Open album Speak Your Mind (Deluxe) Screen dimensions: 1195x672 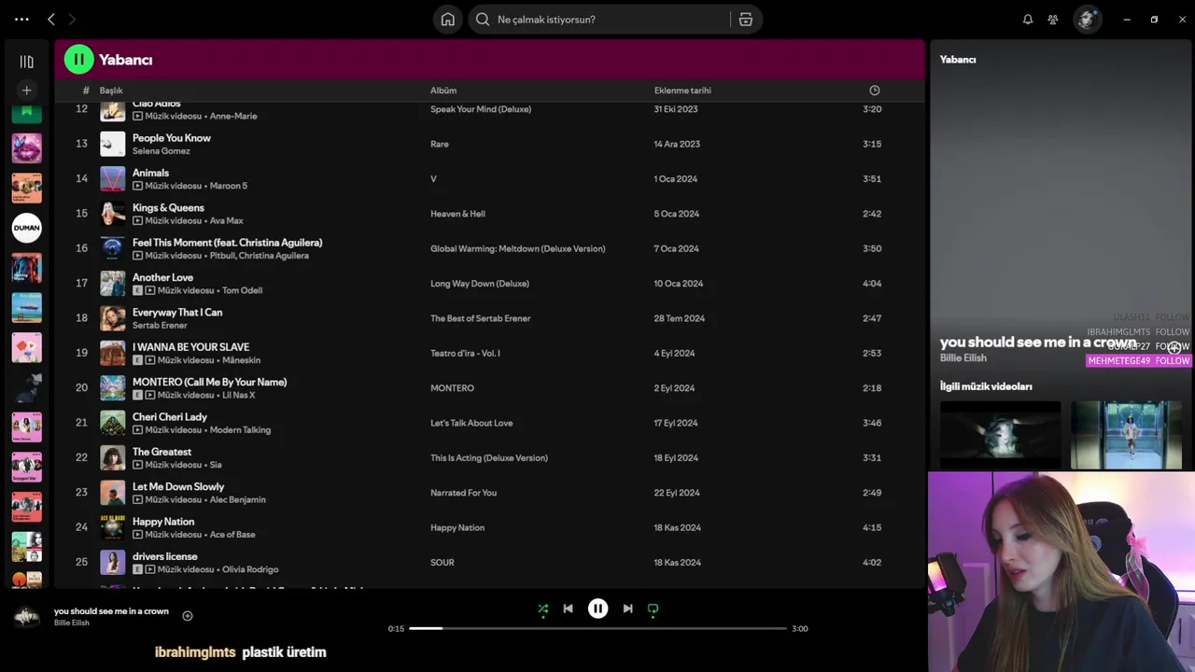point(481,109)
